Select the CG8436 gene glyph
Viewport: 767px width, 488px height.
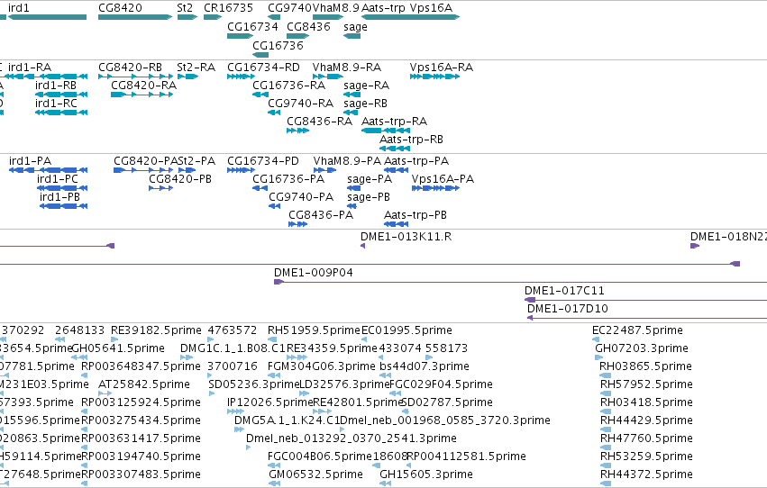point(298,36)
